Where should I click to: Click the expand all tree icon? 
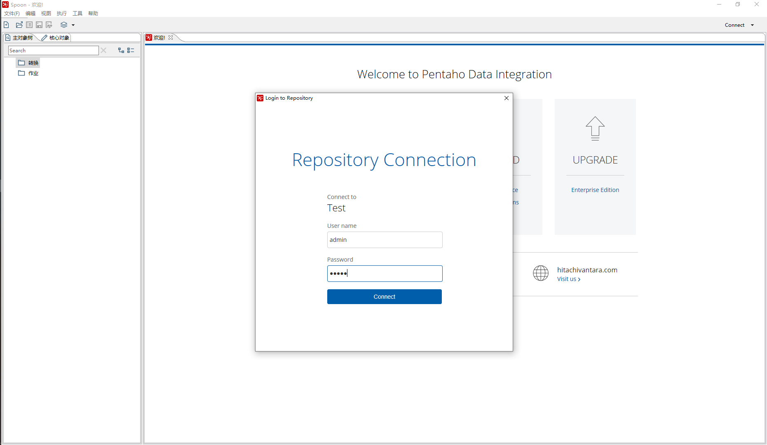[x=121, y=50]
